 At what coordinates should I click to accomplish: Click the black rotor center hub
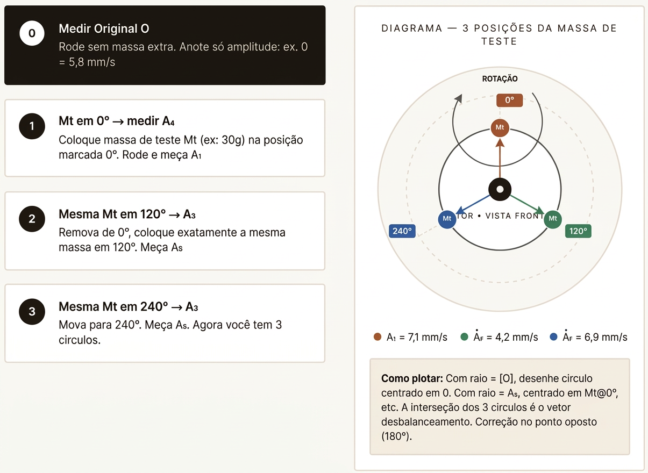pos(500,189)
